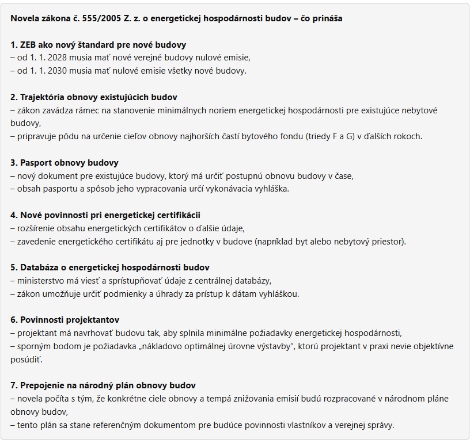
Task: Click heading 1 about ZEB as new standard
Action: [98, 45]
